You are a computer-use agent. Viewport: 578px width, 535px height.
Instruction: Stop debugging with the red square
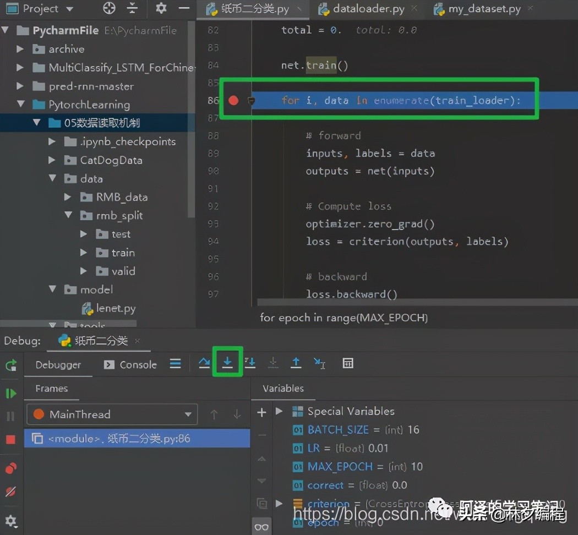[10, 439]
